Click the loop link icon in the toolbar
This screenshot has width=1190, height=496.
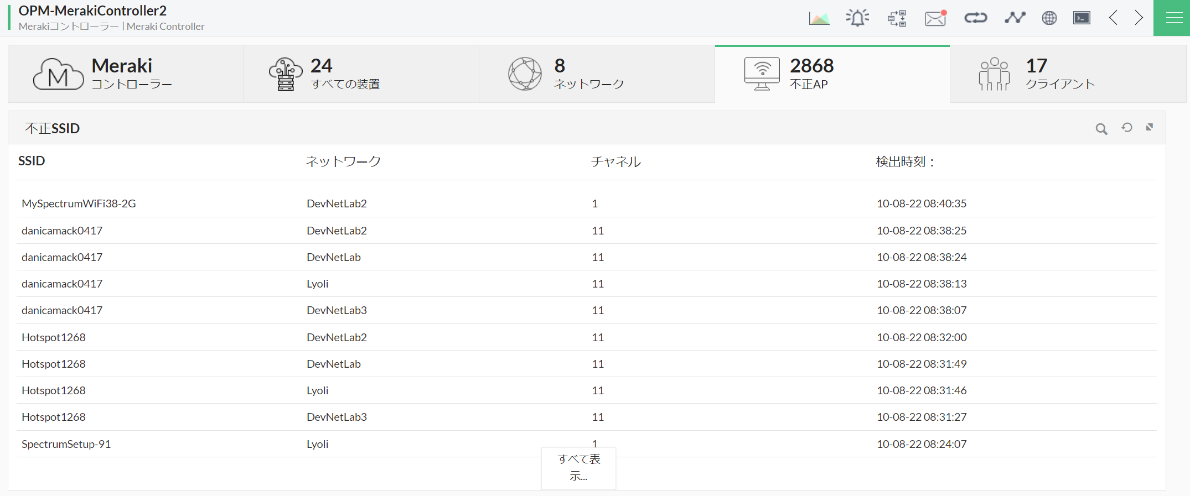(x=975, y=18)
